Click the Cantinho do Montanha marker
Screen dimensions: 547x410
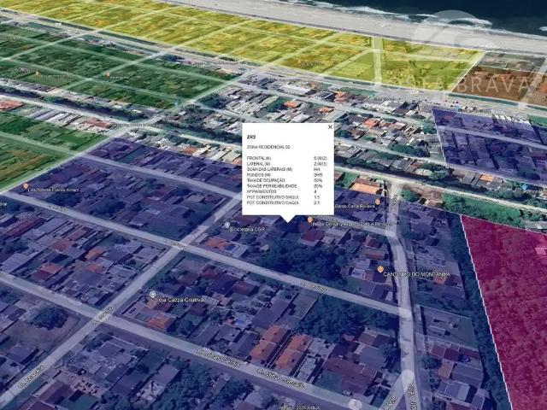point(380,270)
